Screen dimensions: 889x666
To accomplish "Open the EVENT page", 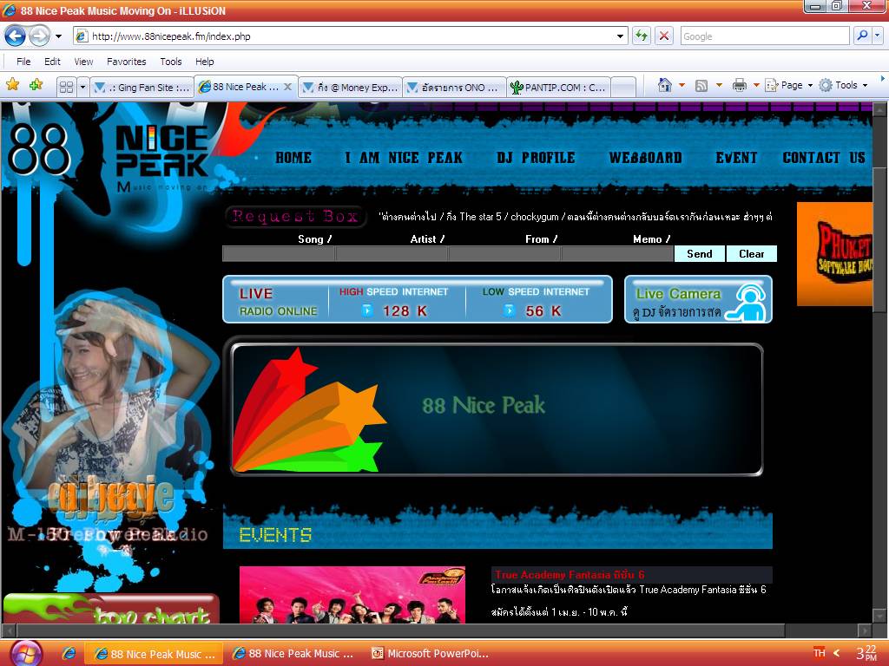I will (736, 158).
